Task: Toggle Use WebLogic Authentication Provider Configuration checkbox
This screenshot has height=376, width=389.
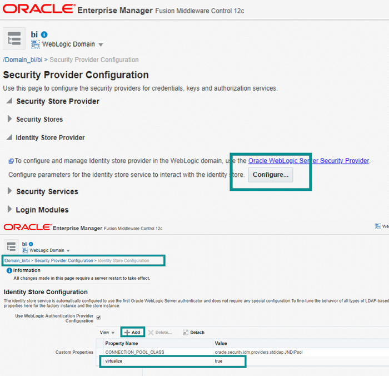Action: tap(98, 318)
